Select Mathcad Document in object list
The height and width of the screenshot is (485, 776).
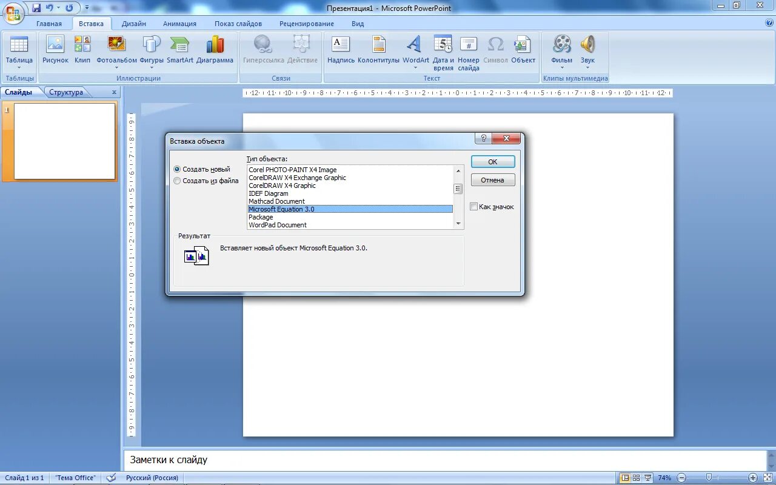click(x=350, y=201)
